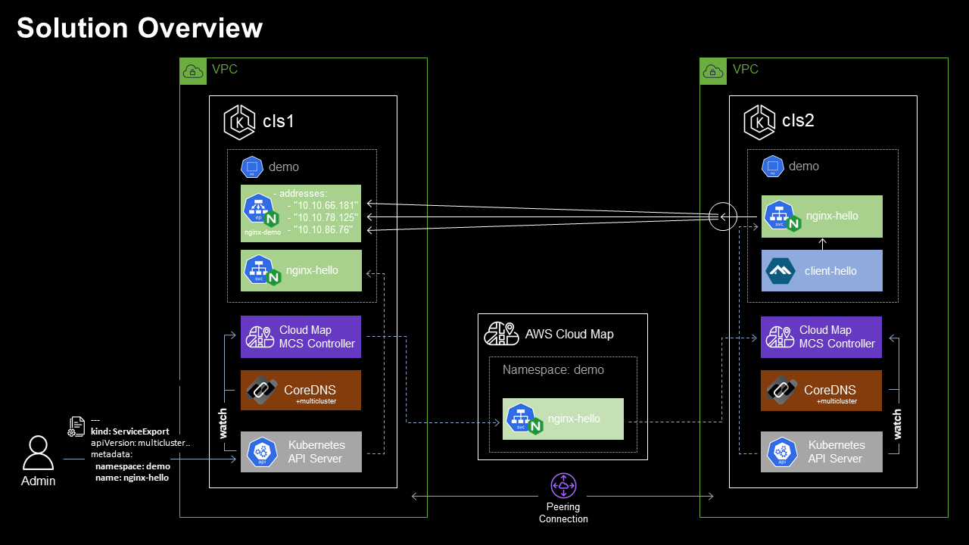Screen dimensions: 969x545
Task: Click the demo namespace icon in cls1
Action: (x=251, y=167)
